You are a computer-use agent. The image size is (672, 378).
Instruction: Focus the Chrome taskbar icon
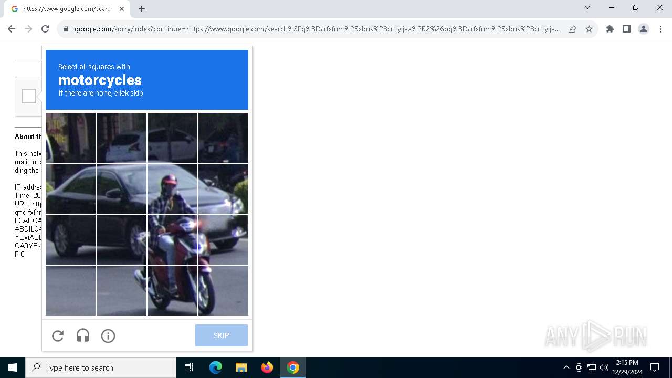[293, 367]
